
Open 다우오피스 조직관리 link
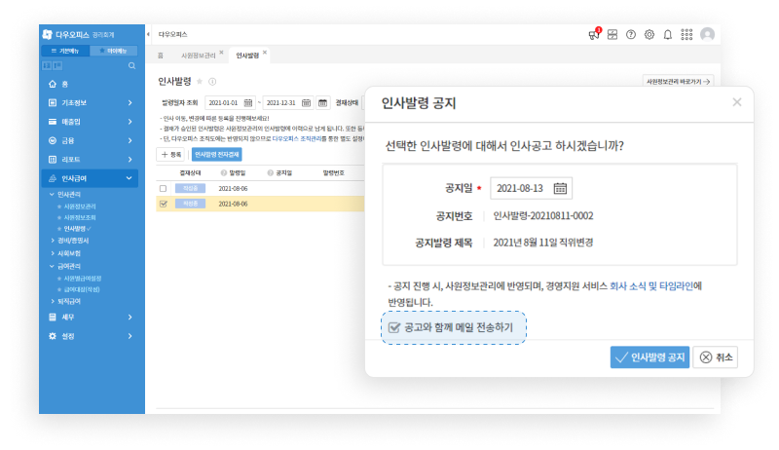pos(297,139)
